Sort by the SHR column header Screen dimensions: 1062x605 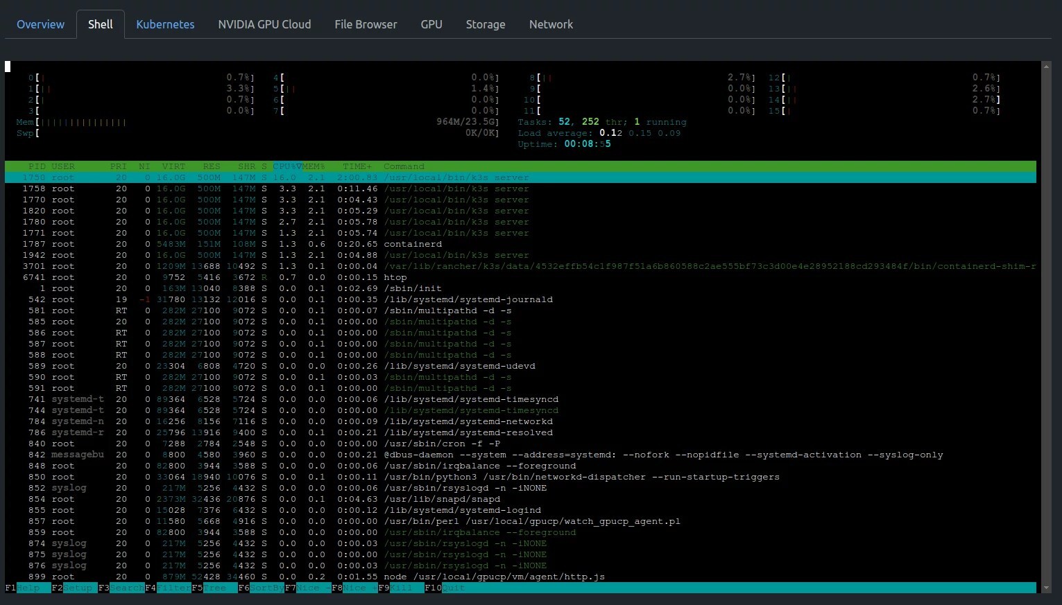pyautogui.click(x=246, y=166)
